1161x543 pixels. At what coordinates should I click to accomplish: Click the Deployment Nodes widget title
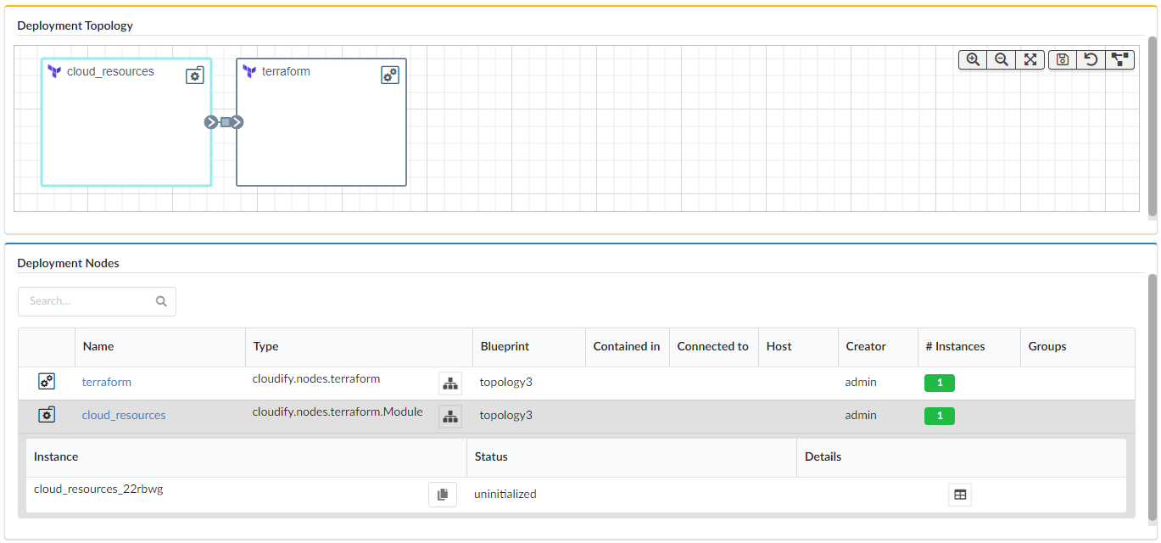(x=69, y=263)
